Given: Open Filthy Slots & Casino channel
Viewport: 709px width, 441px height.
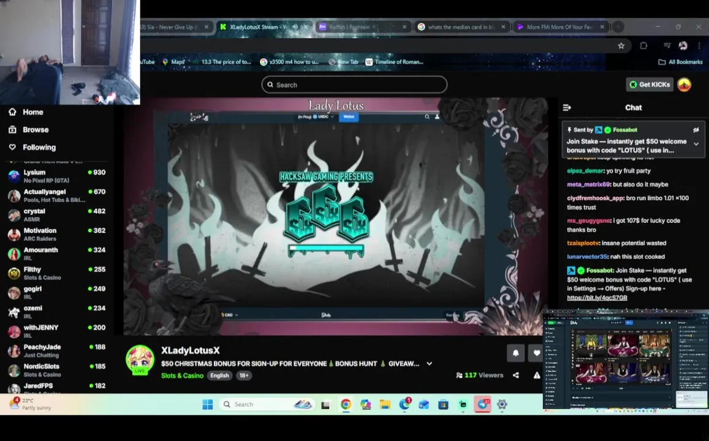Looking at the screenshot, I should pos(57,273).
